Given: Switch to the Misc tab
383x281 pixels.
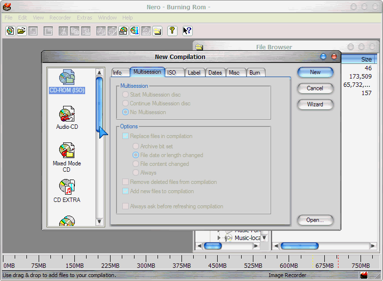Looking at the screenshot, I should point(236,73).
